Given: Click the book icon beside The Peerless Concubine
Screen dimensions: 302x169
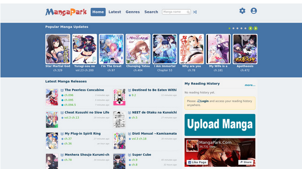Looking at the screenshot, I should point(62,90).
